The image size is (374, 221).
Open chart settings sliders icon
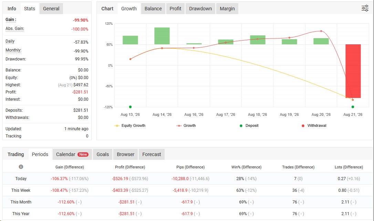click(x=365, y=8)
